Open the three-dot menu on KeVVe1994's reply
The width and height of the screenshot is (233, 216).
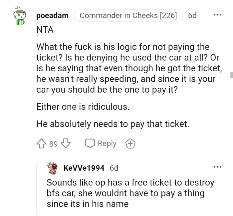[217, 167]
